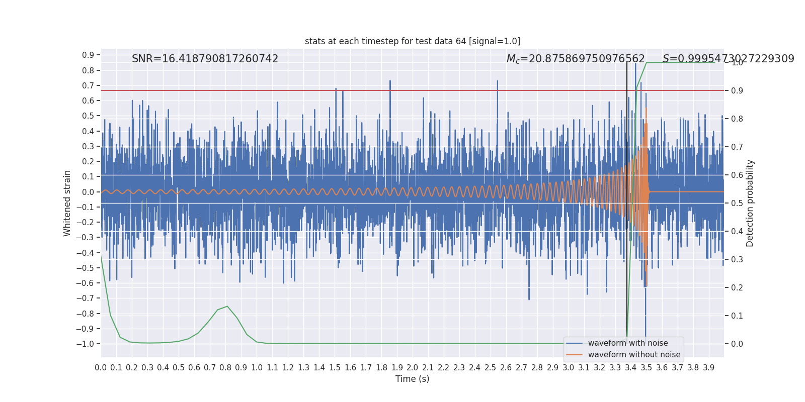
Task: Click the 0.0 tick on whitened strain axis
Action: (x=88, y=192)
